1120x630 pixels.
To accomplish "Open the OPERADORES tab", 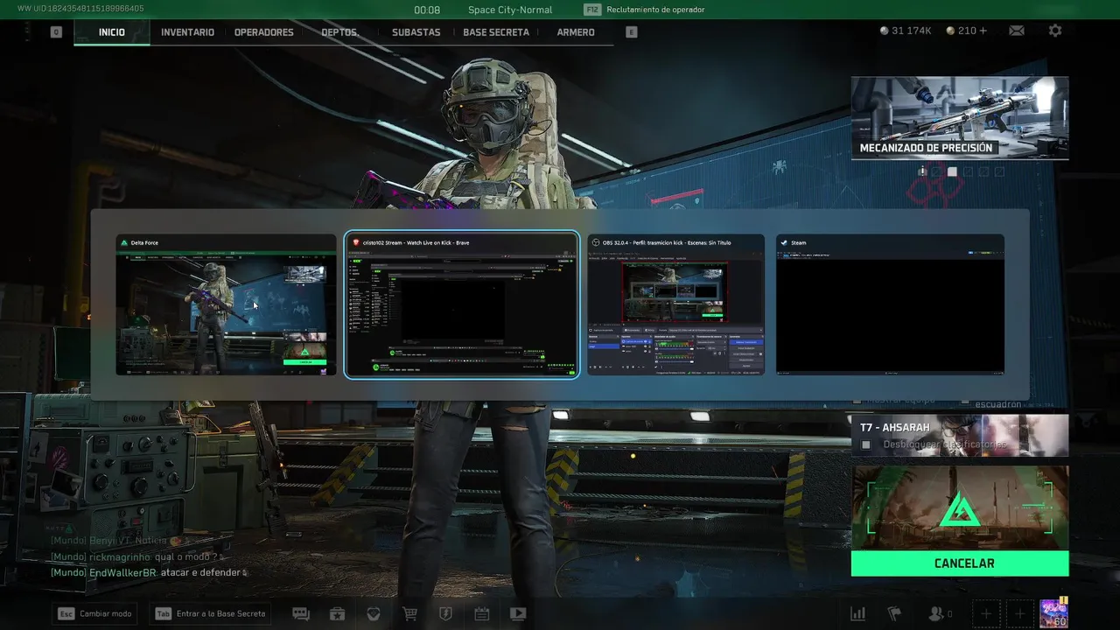I will [264, 32].
